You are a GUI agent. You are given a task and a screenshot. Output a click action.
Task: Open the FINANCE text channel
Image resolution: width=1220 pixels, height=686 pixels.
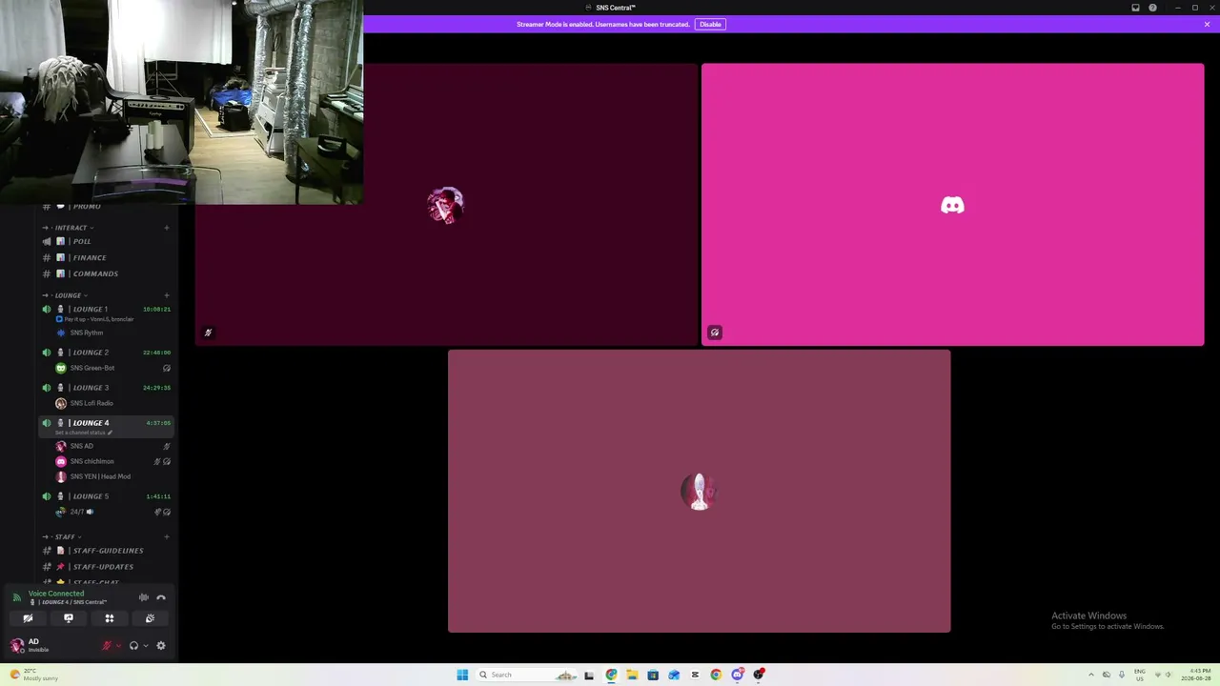point(107,258)
